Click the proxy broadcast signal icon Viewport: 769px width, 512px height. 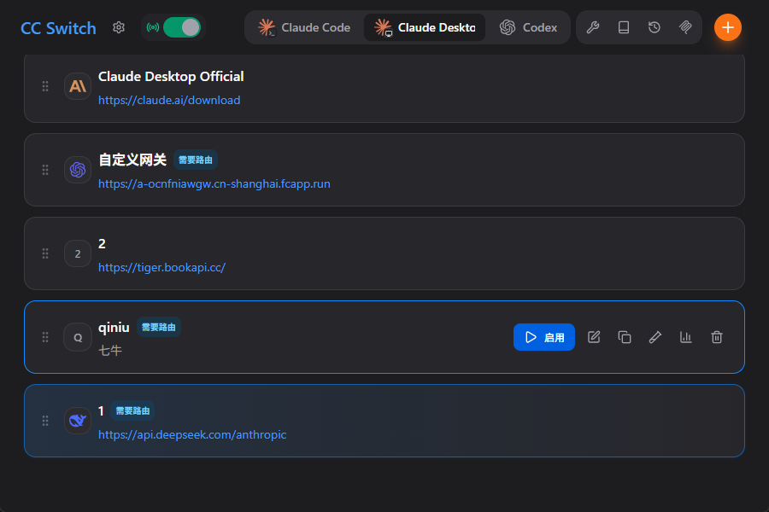click(x=153, y=27)
